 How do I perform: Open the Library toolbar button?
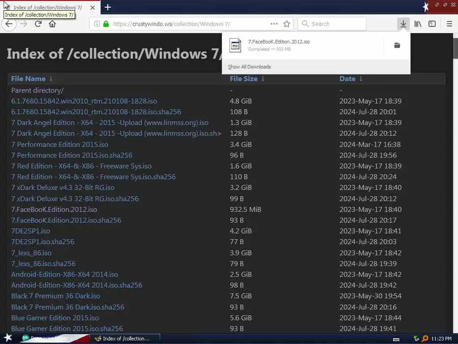[418, 24]
